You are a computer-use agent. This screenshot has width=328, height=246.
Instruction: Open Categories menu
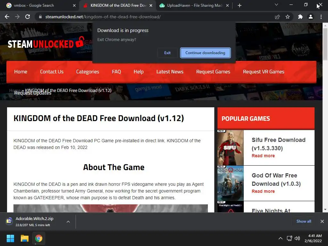88,72
